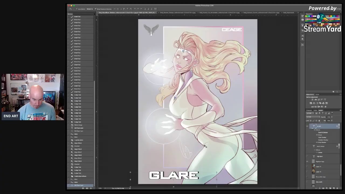Screen dimensions: 345x194
Task: Select the Layer 17 thumbnail
Action: [x=313, y=167]
